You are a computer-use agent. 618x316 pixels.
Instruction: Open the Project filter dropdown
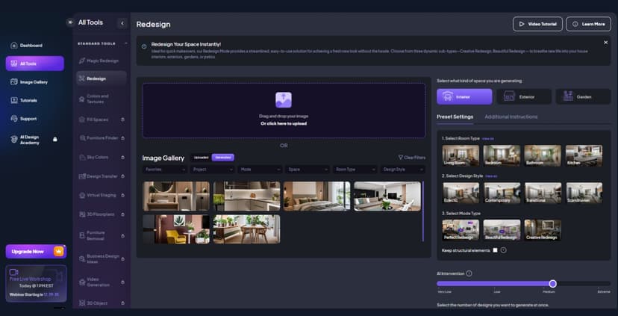pyautogui.click(x=213, y=170)
